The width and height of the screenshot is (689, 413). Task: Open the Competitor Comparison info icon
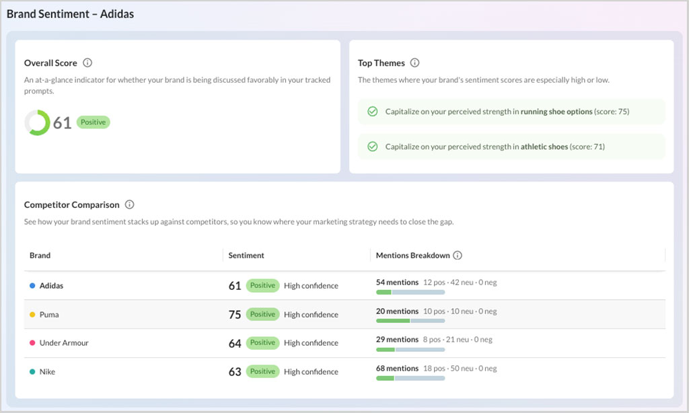[x=129, y=204]
